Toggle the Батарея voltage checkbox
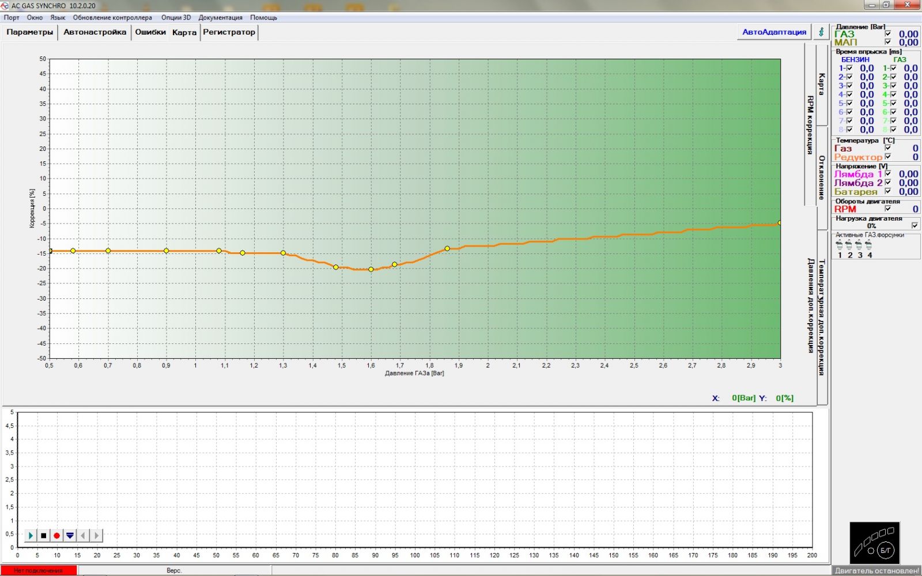The width and height of the screenshot is (922, 576). (888, 191)
